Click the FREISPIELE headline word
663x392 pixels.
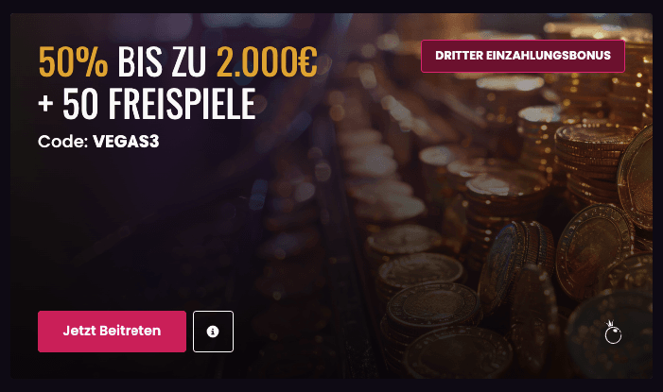(183, 104)
